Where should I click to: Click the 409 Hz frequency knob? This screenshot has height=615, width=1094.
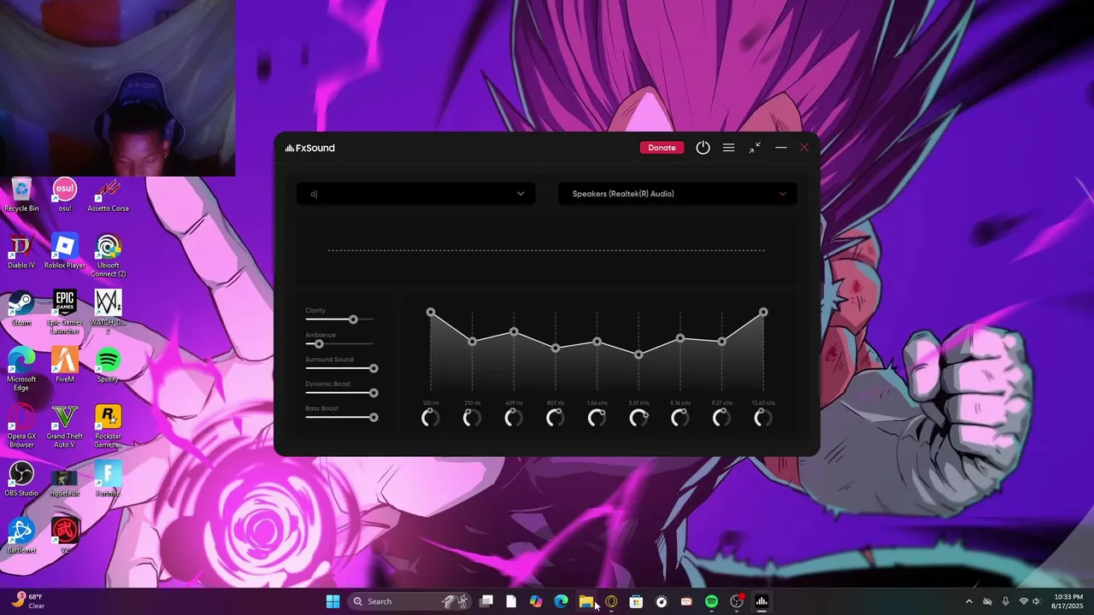tap(514, 418)
